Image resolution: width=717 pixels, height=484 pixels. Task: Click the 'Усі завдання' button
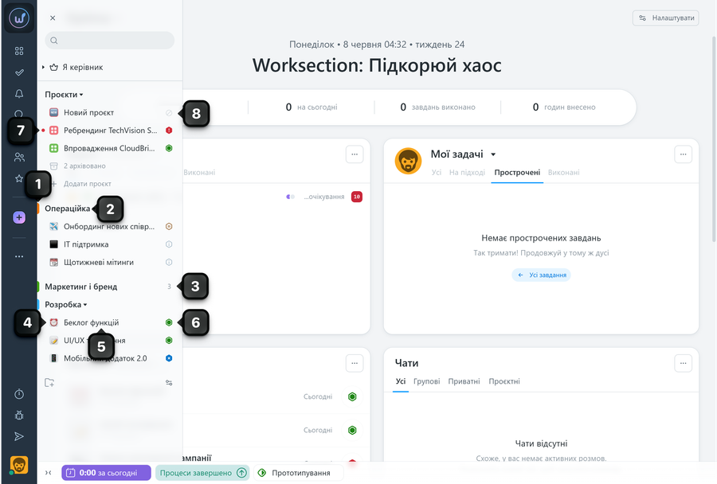tap(542, 275)
